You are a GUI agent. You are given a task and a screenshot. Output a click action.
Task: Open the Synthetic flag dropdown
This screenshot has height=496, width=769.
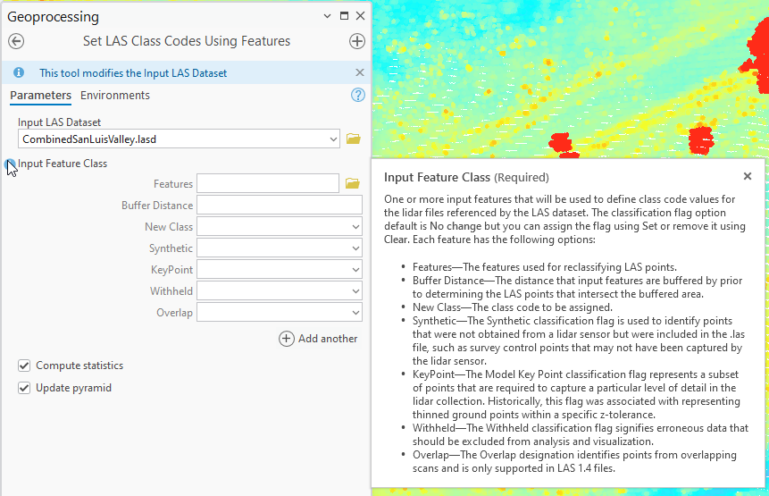coord(355,248)
